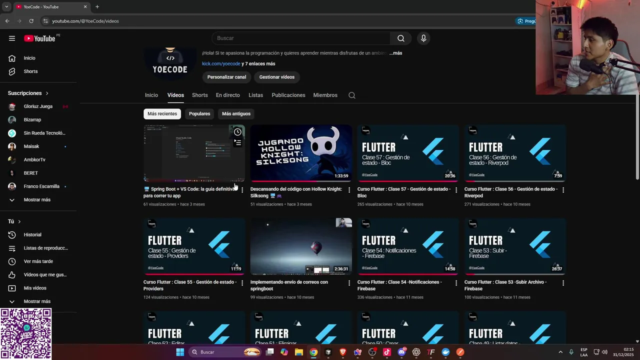Open options menu for Hollow Knight video
640x360 pixels.
pos(349,190)
